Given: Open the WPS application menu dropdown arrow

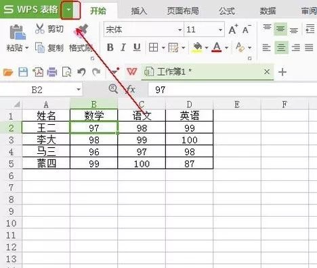Looking at the screenshot, I should [69, 9].
